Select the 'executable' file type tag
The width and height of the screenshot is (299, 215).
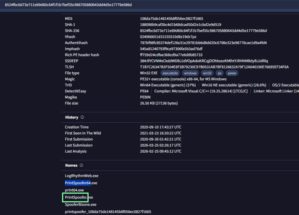click(170, 73)
